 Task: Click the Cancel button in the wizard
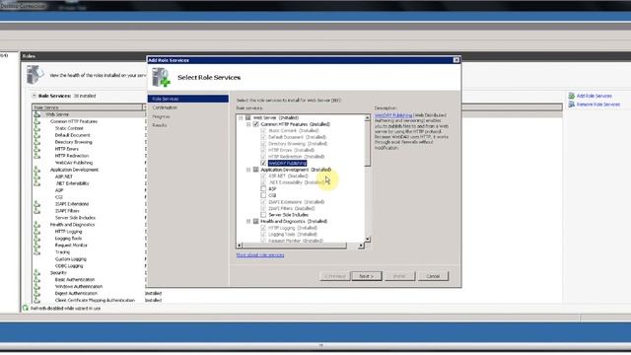[x=433, y=276]
